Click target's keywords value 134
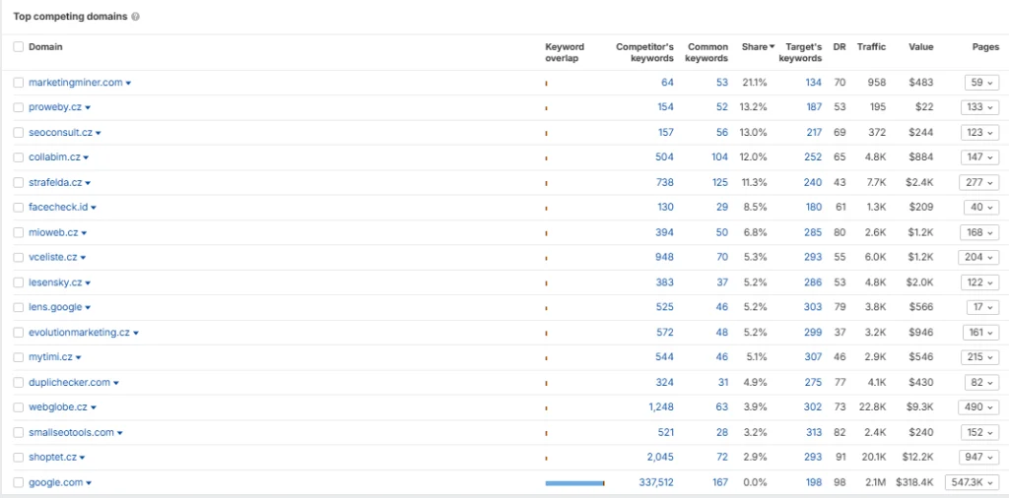This screenshot has width=1009, height=498. [x=813, y=83]
